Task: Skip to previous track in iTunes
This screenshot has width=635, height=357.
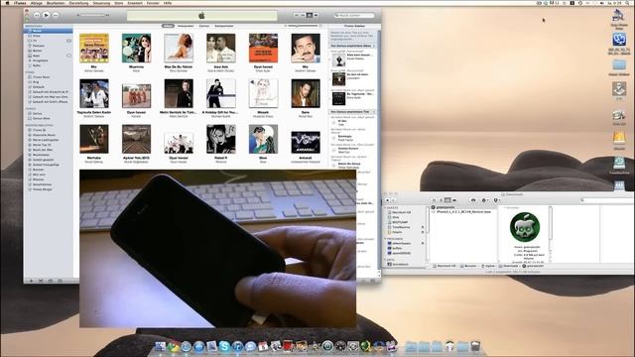Action: point(37,15)
